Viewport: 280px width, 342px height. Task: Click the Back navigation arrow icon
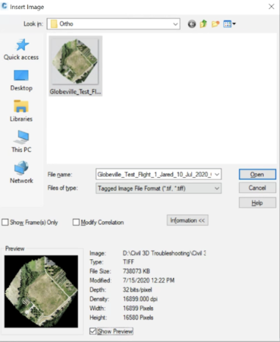[x=192, y=24]
